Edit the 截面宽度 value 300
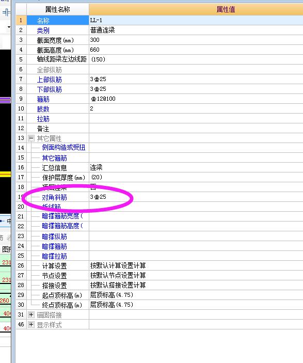This screenshot has height=363, width=303. (196, 40)
